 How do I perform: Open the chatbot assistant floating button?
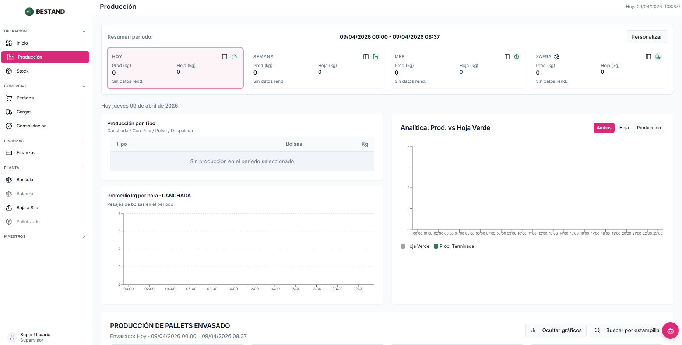tap(670, 330)
